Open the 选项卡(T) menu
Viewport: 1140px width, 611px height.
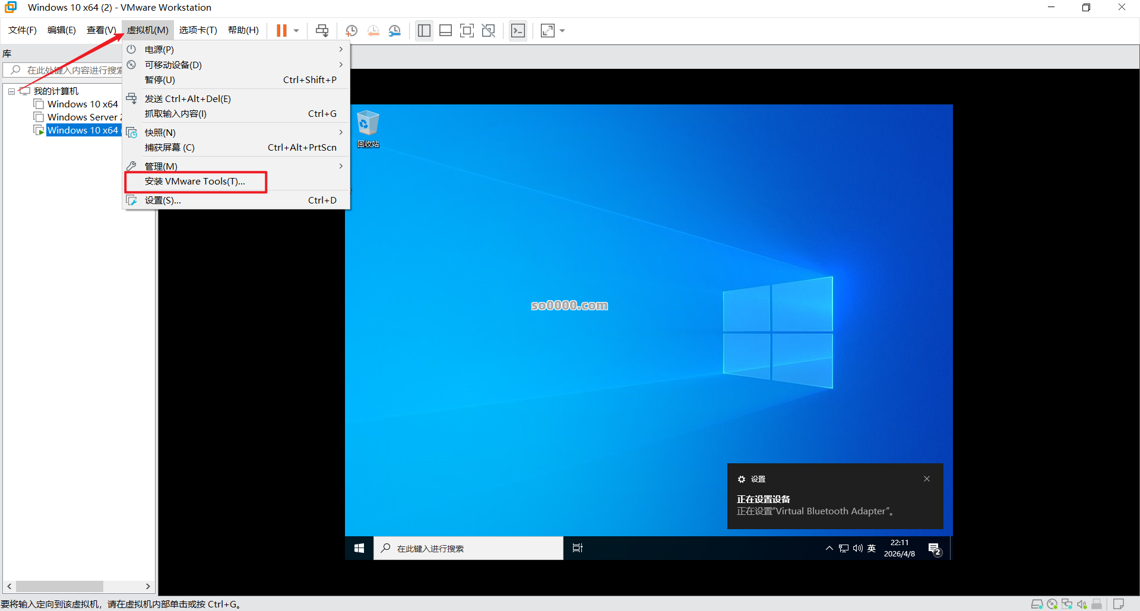(198, 30)
